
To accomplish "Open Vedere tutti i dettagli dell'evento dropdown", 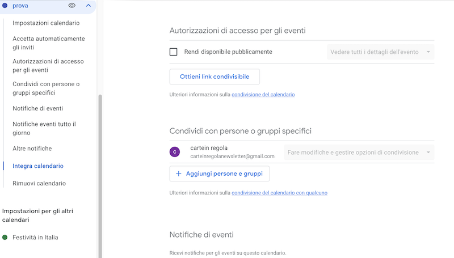I will coord(380,52).
